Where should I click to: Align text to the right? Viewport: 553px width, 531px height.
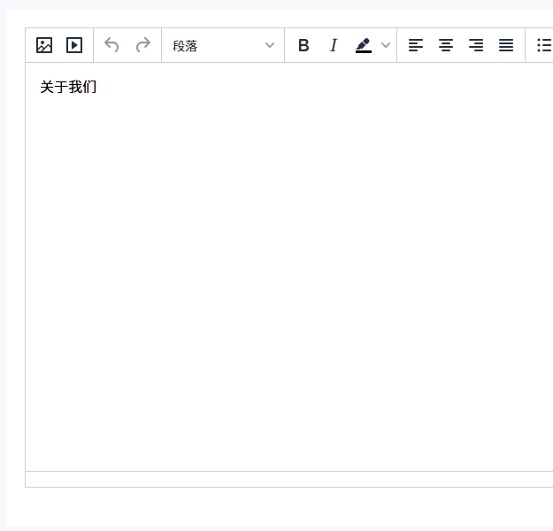click(476, 45)
